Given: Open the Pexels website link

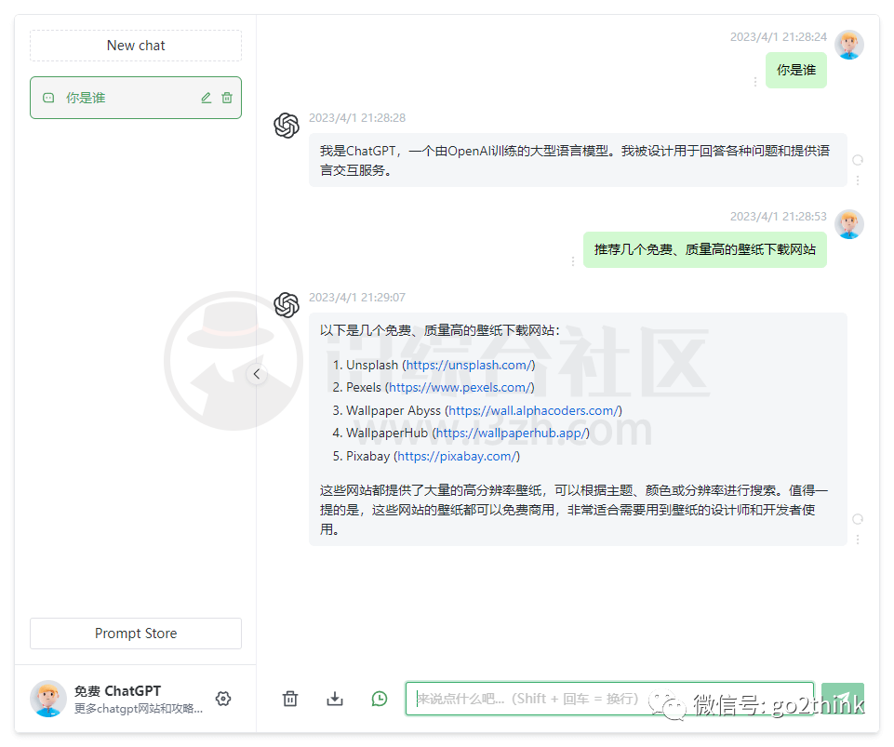Looking at the screenshot, I should point(461,388).
